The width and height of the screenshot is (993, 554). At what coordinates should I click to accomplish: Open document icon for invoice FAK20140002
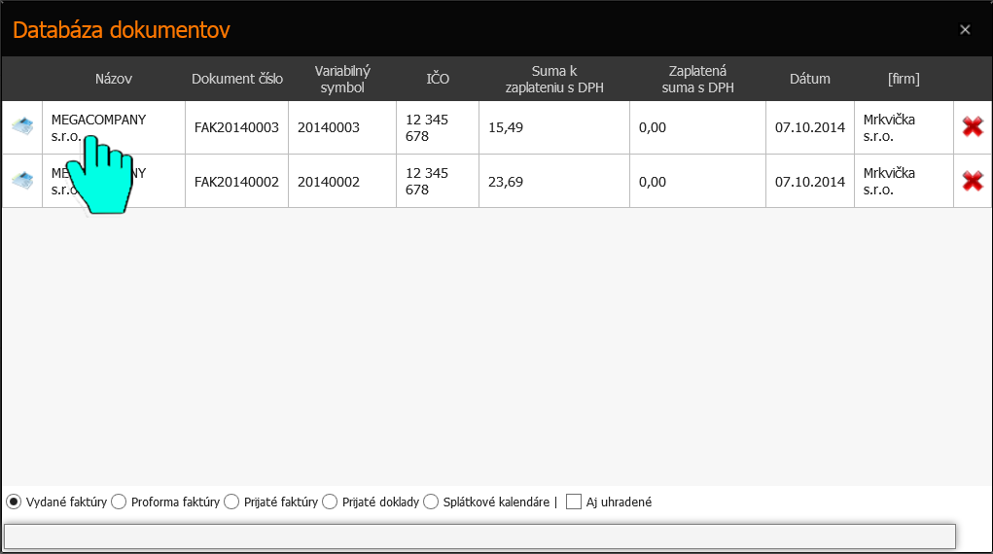21,181
